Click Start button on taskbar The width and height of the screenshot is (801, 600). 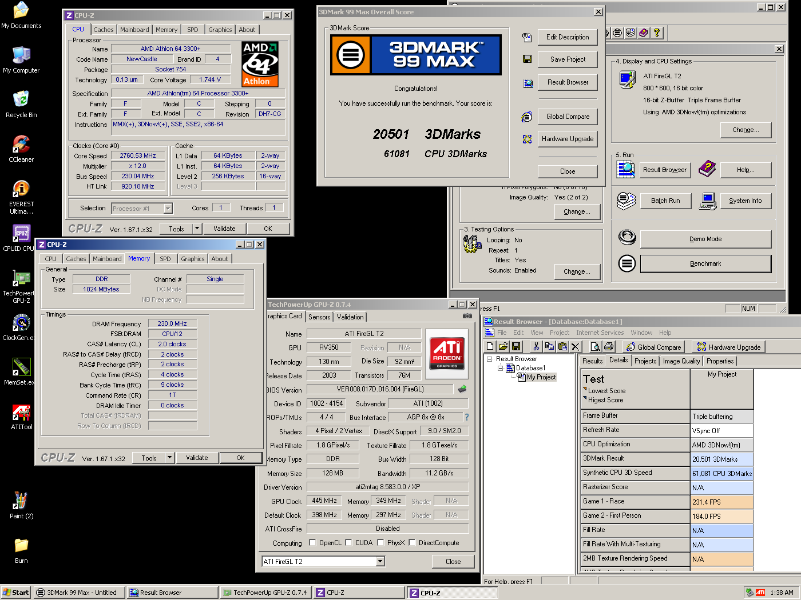pyautogui.click(x=16, y=593)
